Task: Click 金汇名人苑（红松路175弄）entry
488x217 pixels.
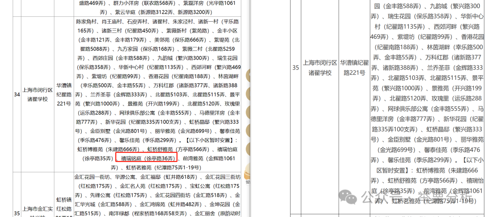Action: pyautogui.click(x=151, y=186)
